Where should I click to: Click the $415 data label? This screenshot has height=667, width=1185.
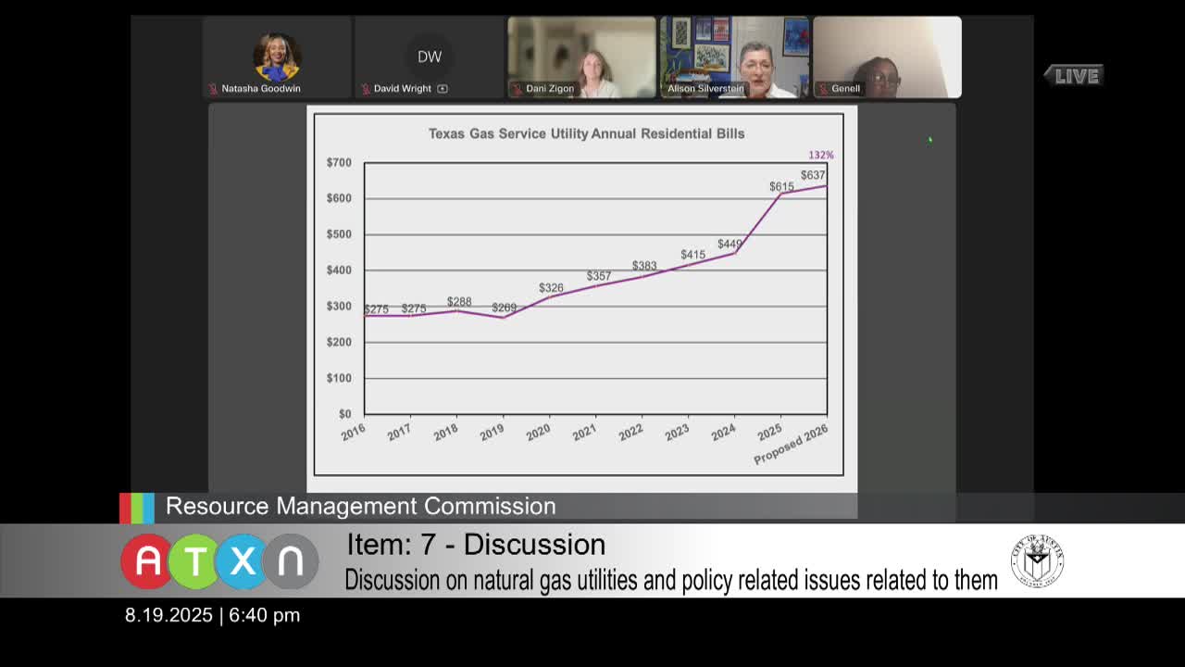tap(692, 255)
